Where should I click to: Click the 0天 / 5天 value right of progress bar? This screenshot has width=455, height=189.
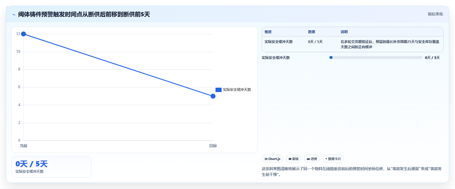click(433, 57)
